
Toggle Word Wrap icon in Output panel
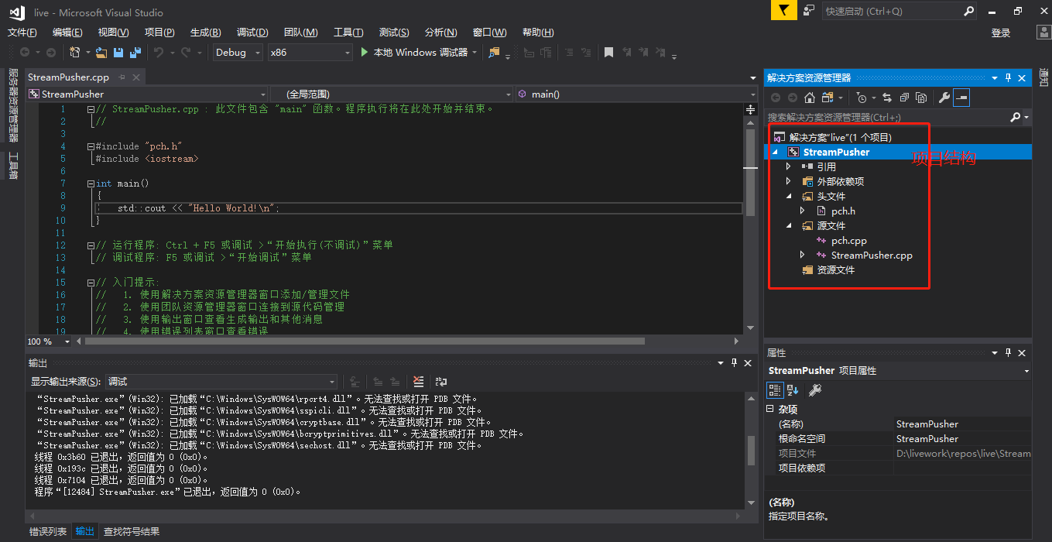pyautogui.click(x=441, y=382)
